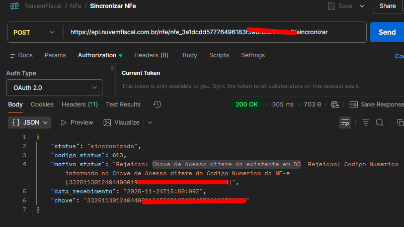
Task: Click the request URL input field
Action: (x=211, y=32)
